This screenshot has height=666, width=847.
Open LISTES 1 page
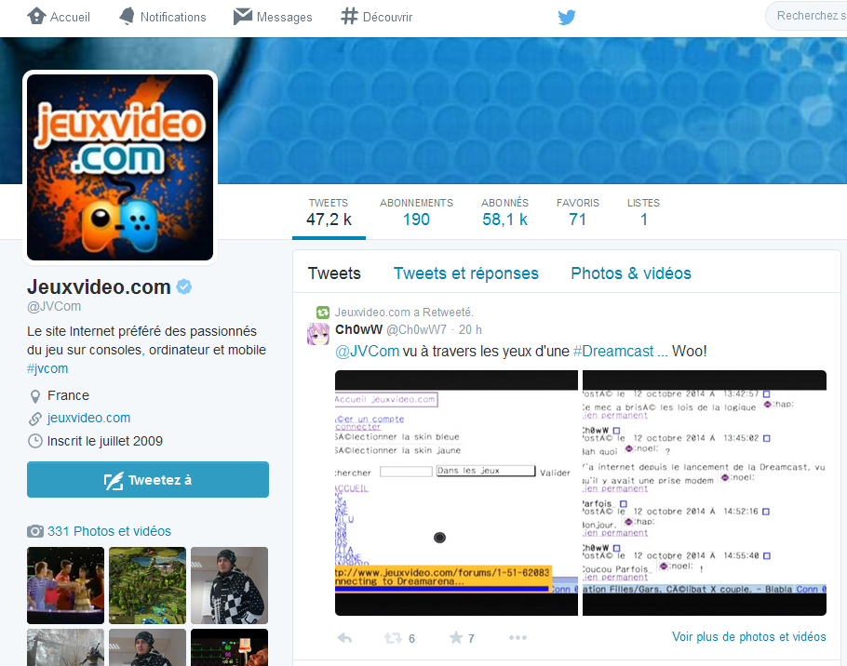[643, 211]
